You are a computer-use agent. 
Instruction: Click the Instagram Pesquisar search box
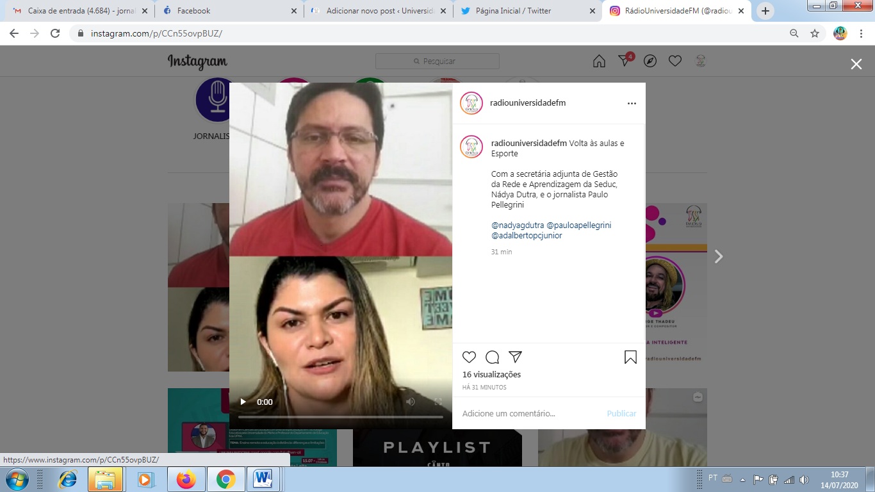[x=437, y=61]
